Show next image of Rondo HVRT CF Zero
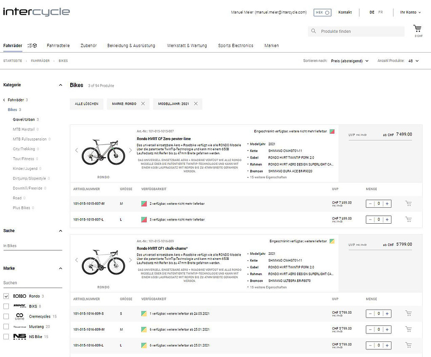 pyautogui.click(x=130, y=150)
